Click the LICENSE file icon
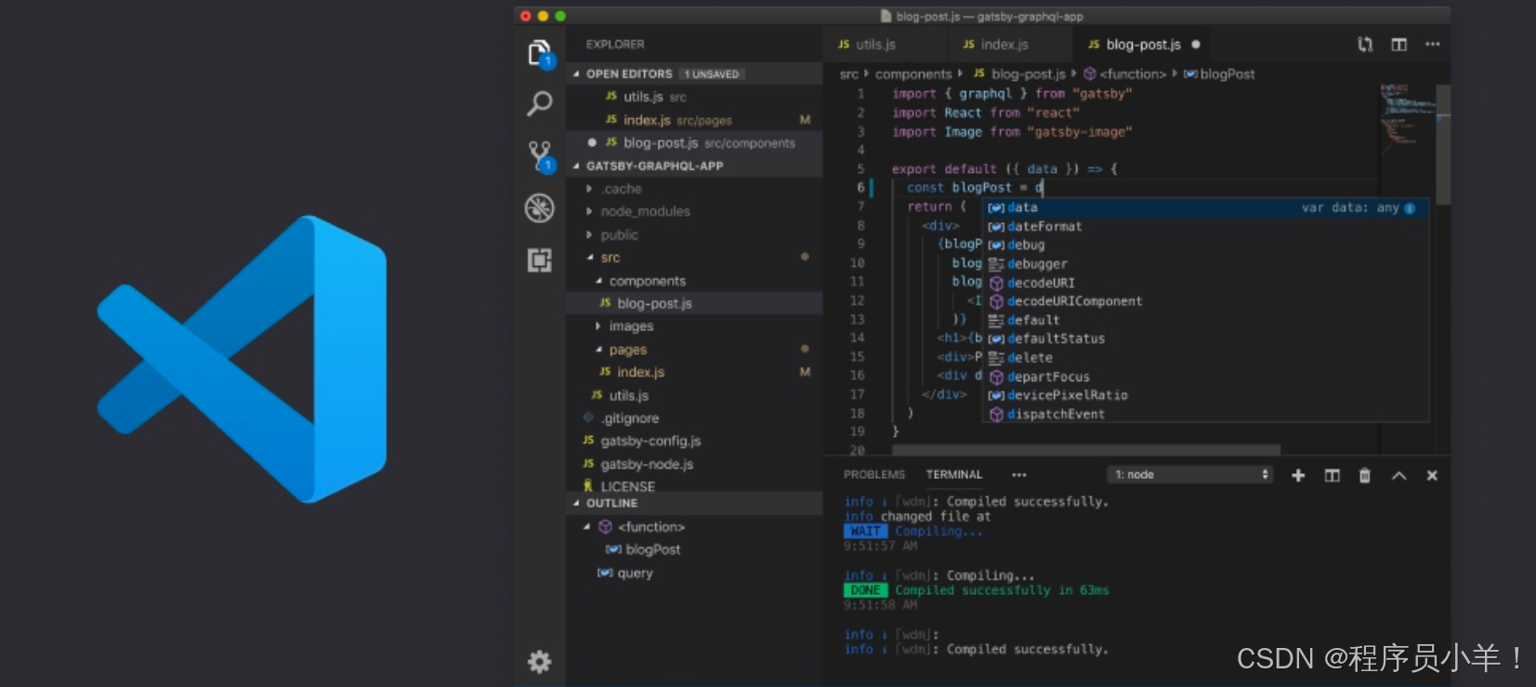1536x687 pixels. (588, 486)
